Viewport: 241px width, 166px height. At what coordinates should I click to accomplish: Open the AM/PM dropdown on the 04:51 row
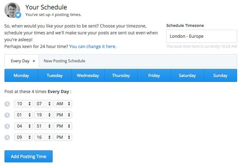63,126
